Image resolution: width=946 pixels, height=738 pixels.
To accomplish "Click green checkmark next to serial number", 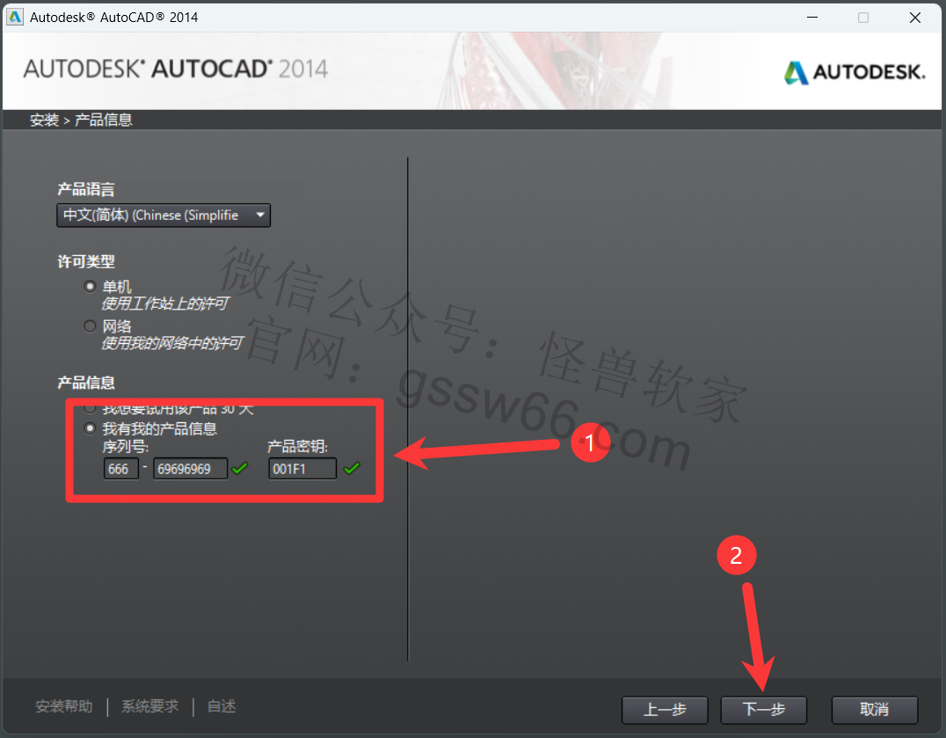I will pyautogui.click(x=240, y=469).
